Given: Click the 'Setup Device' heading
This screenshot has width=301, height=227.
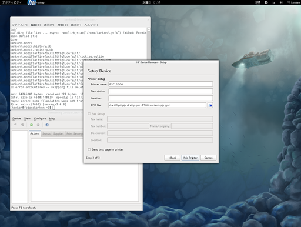Looking at the screenshot, I should pos(99,71).
